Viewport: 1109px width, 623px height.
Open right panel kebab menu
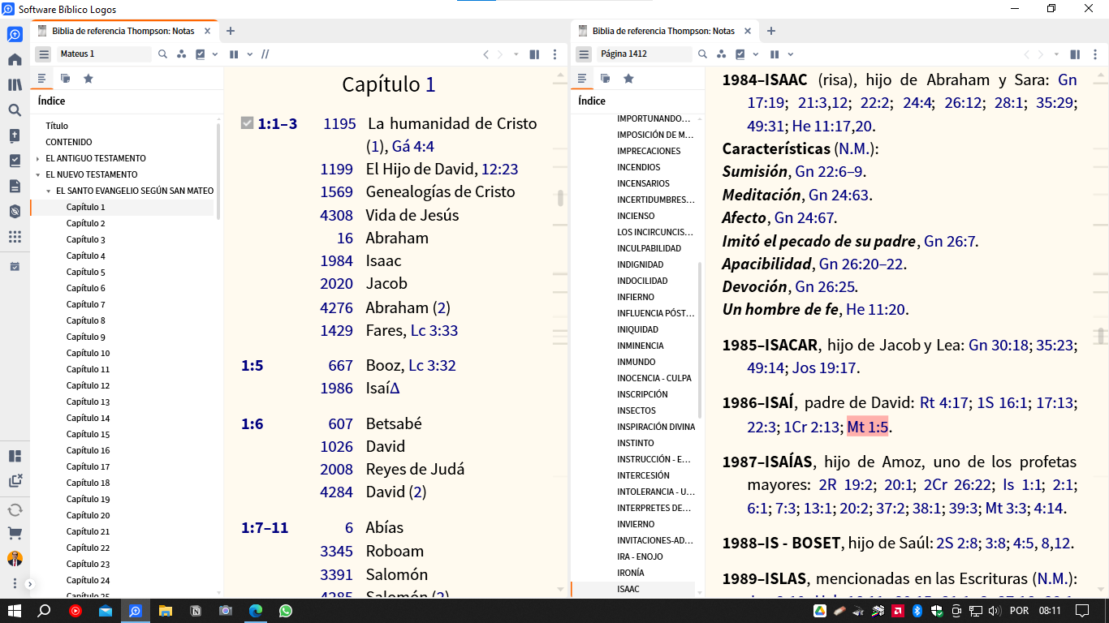coord(1096,54)
